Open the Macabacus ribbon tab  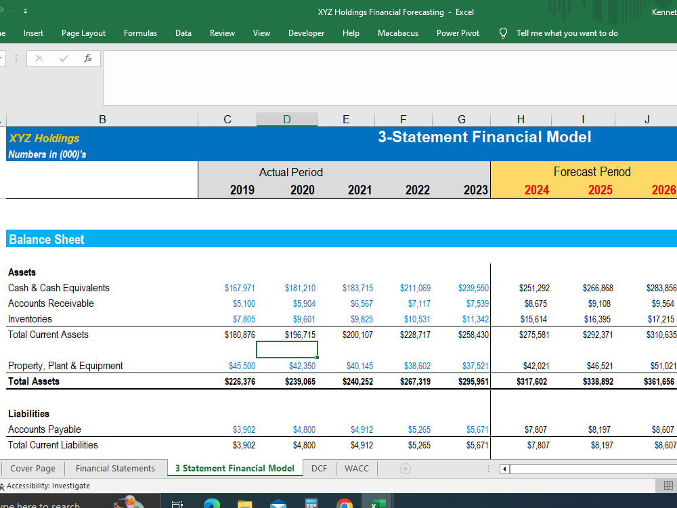point(397,33)
